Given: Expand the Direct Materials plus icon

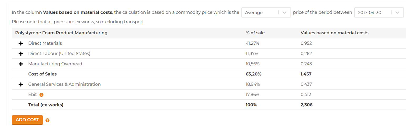Looking at the screenshot, I should pyautogui.click(x=21, y=43).
